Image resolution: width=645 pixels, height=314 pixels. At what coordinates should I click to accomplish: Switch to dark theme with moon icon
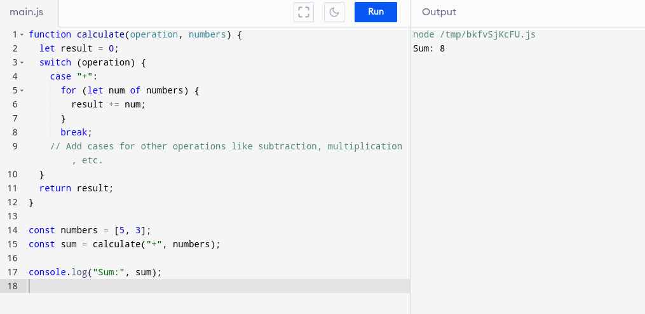pos(334,12)
